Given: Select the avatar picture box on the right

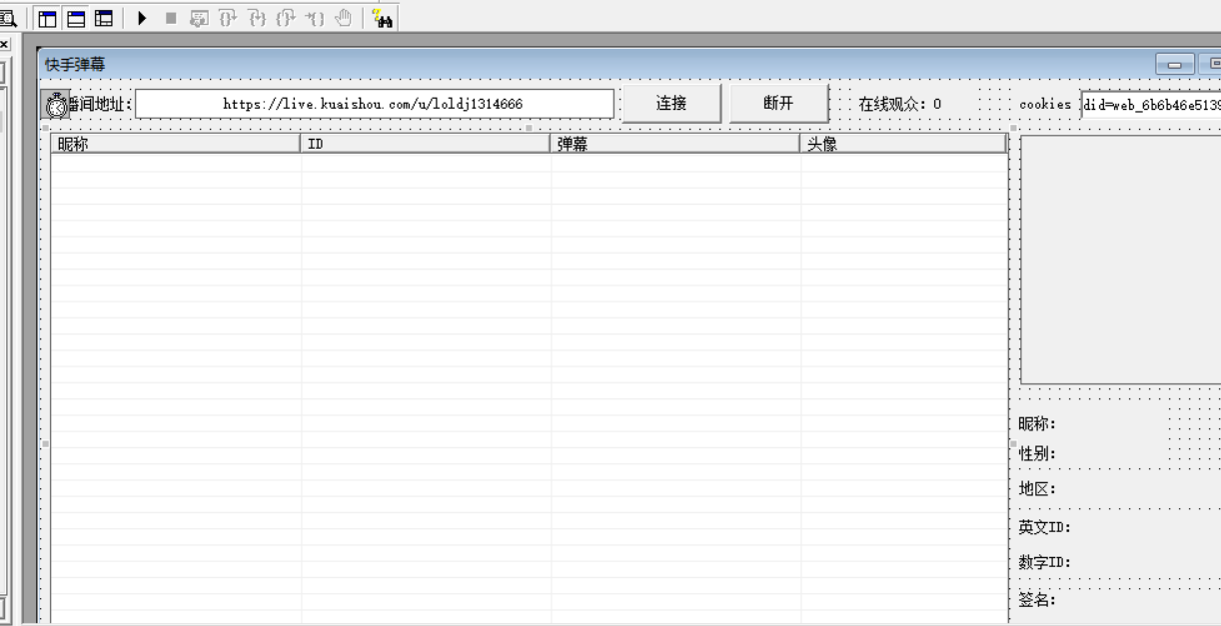Looking at the screenshot, I should coord(1120,259).
